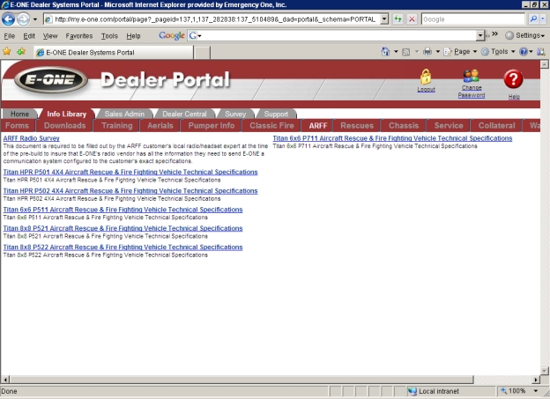Open Titan 6x6 P711 specifications link
550x399 pixels.
click(392, 138)
